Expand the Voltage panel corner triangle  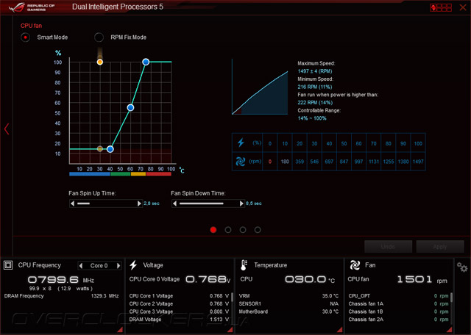tap(230, 330)
